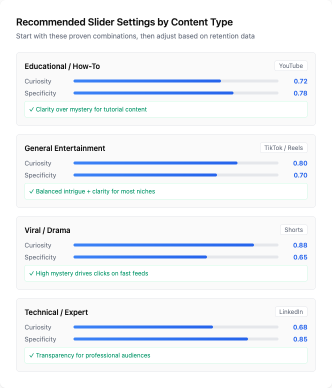Click the Curiosity label in General Entertainment

click(x=38, y=163)
